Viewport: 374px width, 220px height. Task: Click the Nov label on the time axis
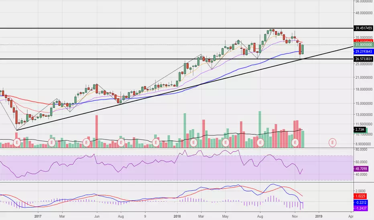click(x=295, y=216)
